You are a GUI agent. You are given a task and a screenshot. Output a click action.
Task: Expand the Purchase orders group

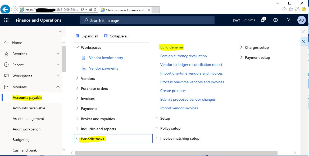click(77, 88)
